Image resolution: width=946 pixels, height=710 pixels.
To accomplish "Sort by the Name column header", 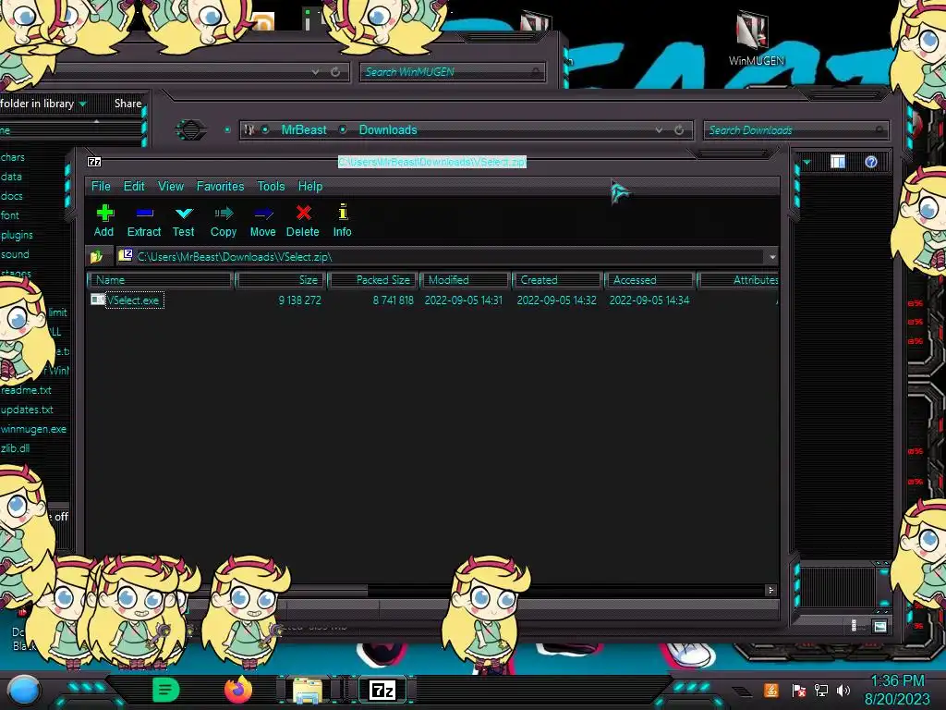I will pos(161,280).
